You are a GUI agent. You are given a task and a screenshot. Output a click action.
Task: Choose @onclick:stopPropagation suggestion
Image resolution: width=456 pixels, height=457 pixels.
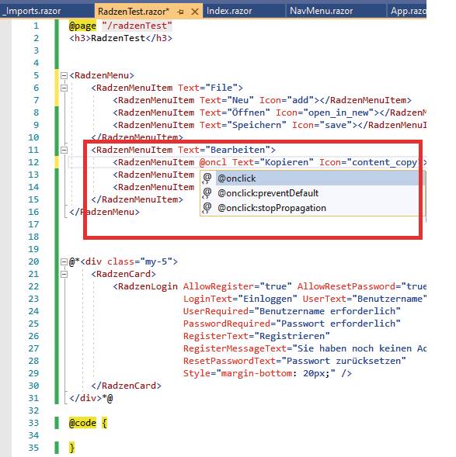pyautogui.click(x=312, y=208)
